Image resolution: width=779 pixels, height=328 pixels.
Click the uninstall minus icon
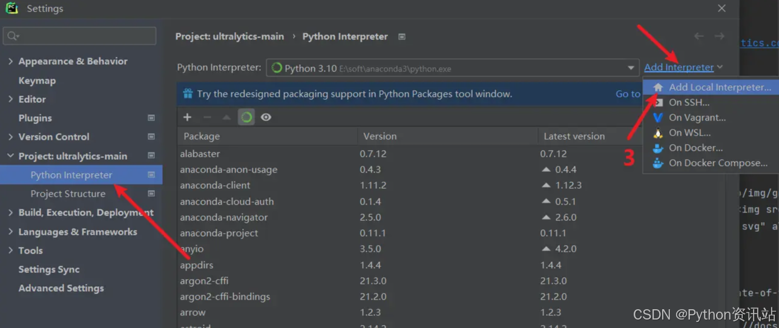[207, 117]
